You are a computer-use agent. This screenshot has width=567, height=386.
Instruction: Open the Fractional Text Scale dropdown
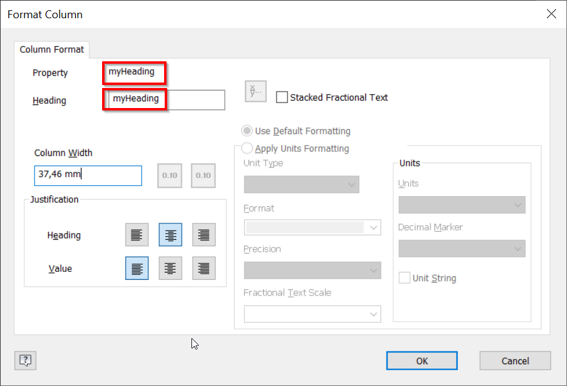pyautogui.click(x=312, y=314)
